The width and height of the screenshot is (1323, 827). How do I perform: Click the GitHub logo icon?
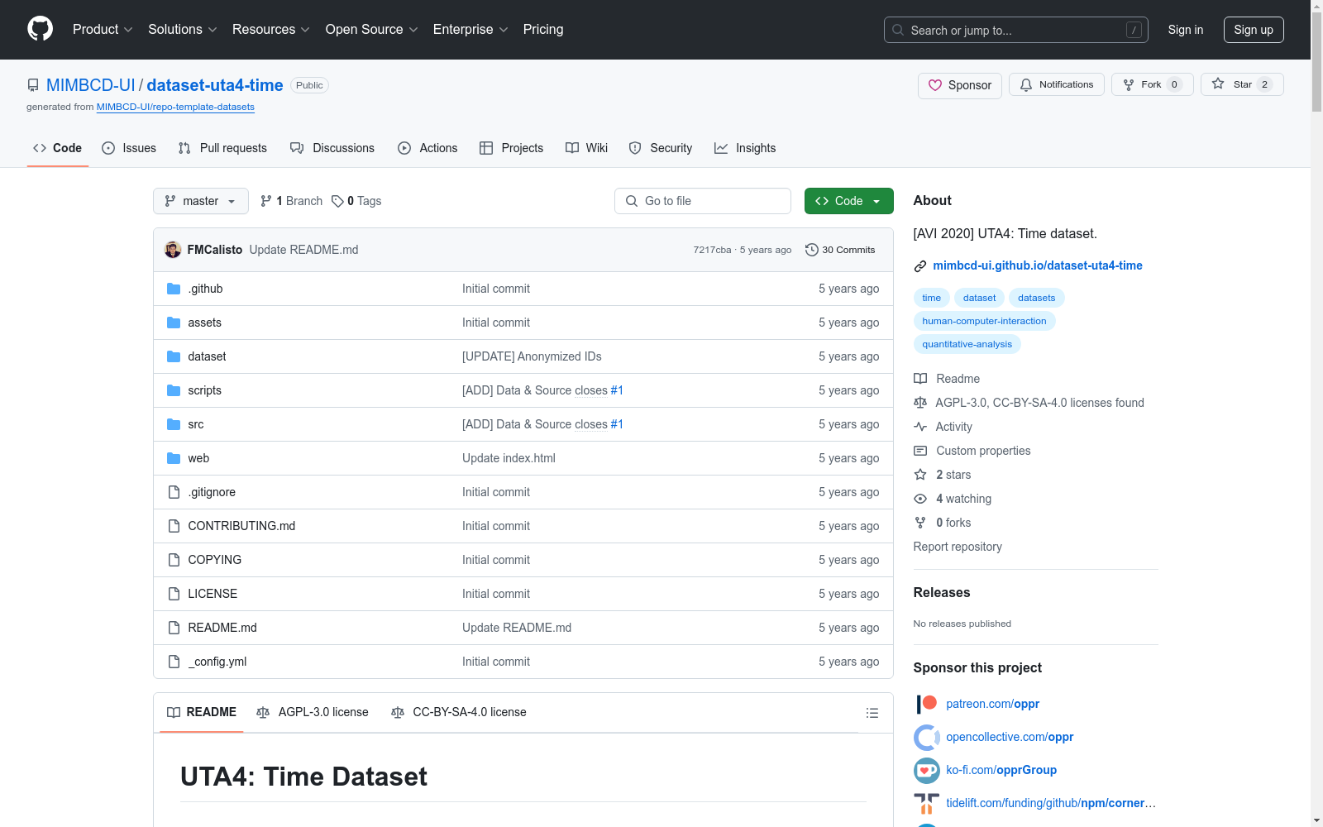40,29
